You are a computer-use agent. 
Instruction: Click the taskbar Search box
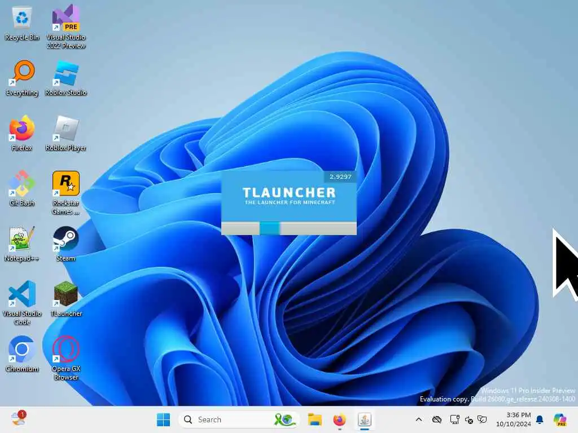(239, 419)
